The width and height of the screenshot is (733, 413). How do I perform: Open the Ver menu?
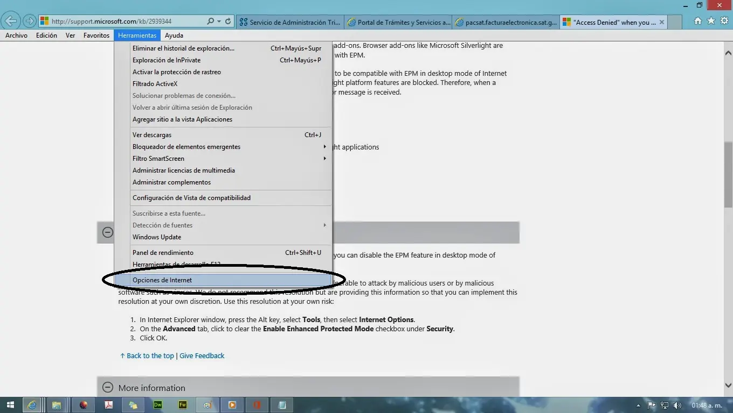click(70, 35)
